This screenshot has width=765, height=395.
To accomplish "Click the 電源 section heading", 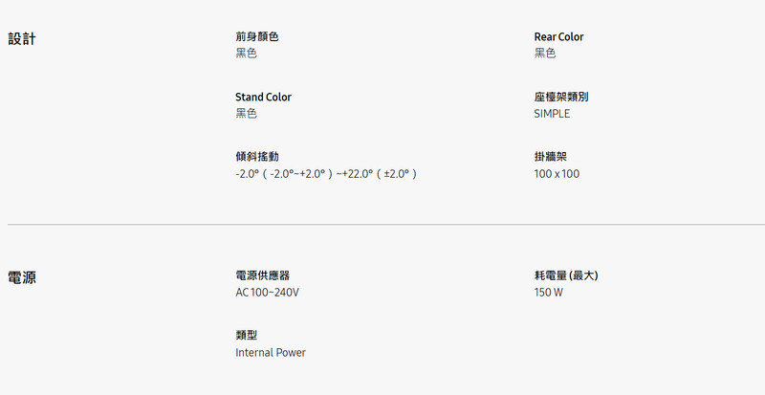I will coord(22,277).
